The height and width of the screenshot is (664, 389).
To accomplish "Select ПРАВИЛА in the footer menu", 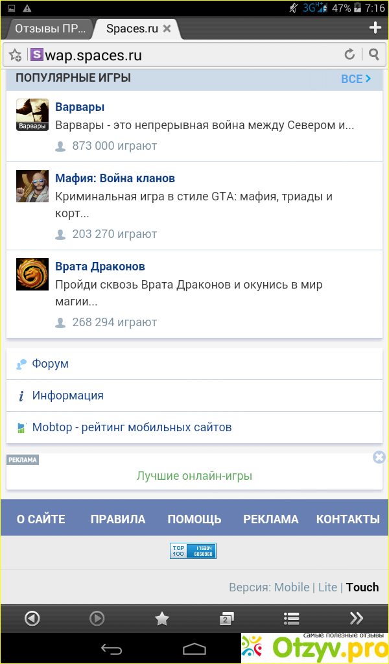I will 118,519.
